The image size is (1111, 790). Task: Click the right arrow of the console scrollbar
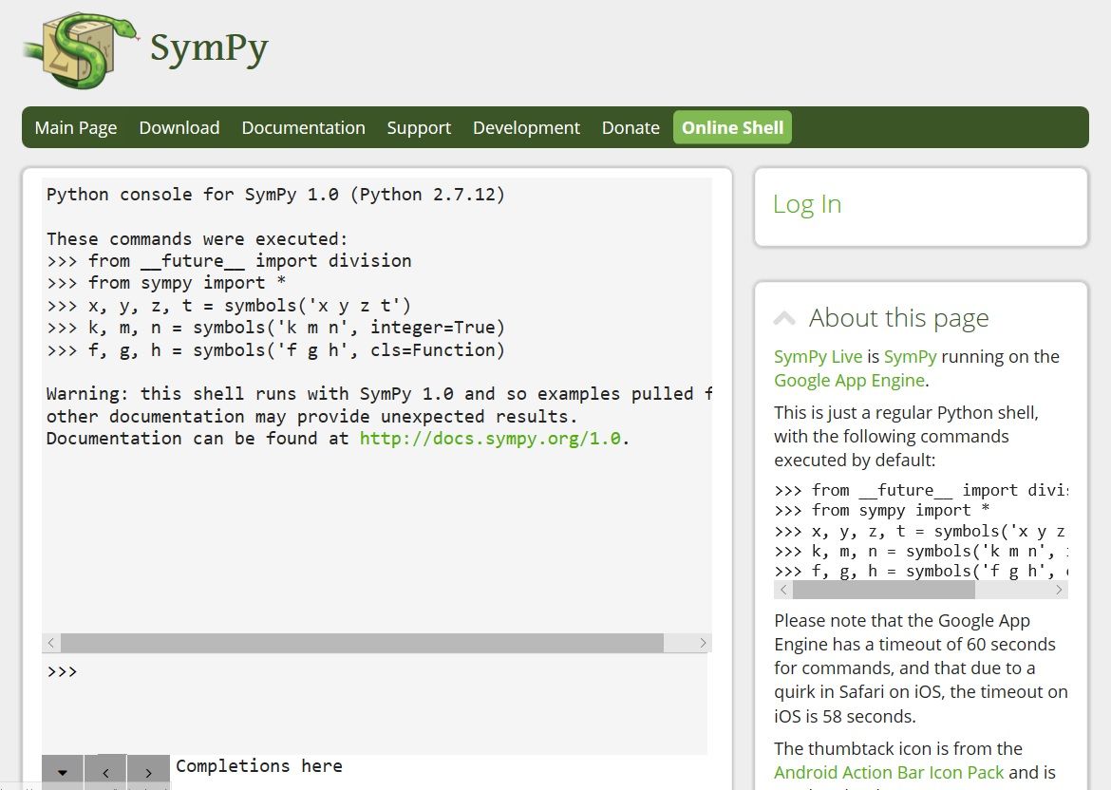(x=703, y=643)
